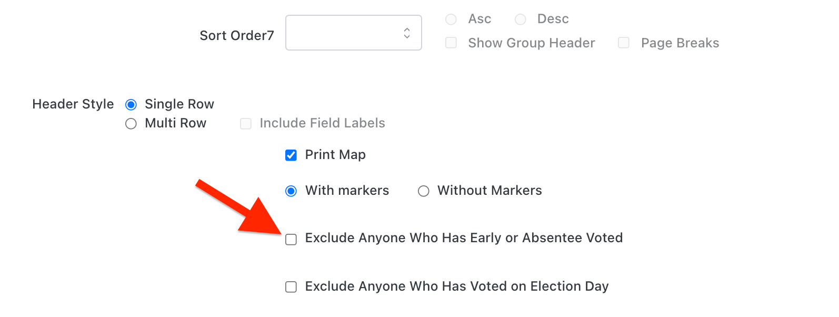
Task: Select the Desc radio button
Action: [x=521, y=19]
